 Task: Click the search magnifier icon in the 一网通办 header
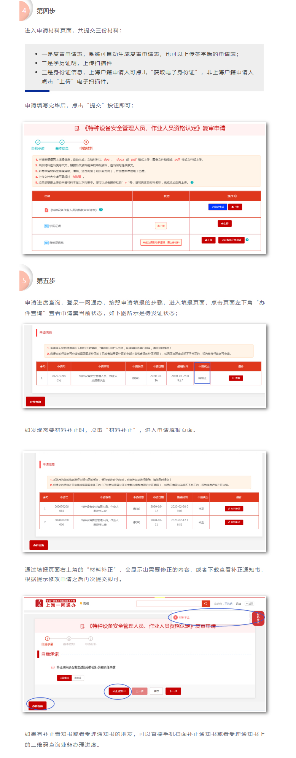coord(206,604)
